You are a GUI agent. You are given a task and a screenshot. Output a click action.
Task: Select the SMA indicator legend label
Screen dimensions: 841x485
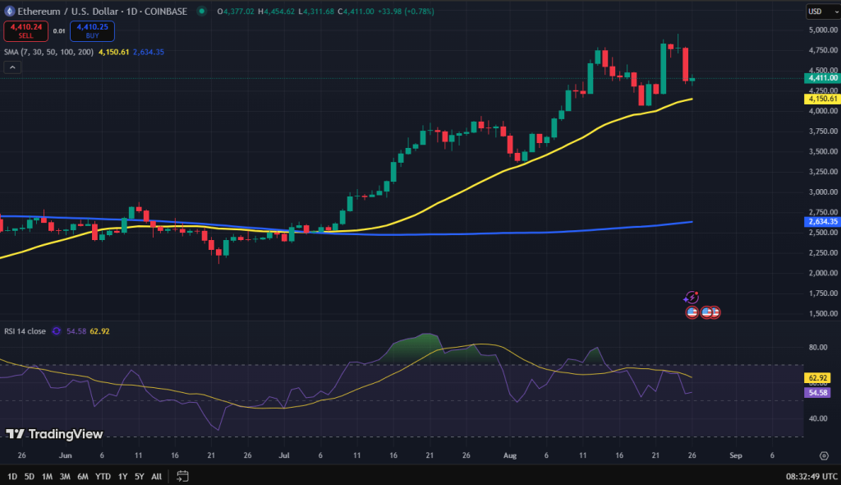48,52
